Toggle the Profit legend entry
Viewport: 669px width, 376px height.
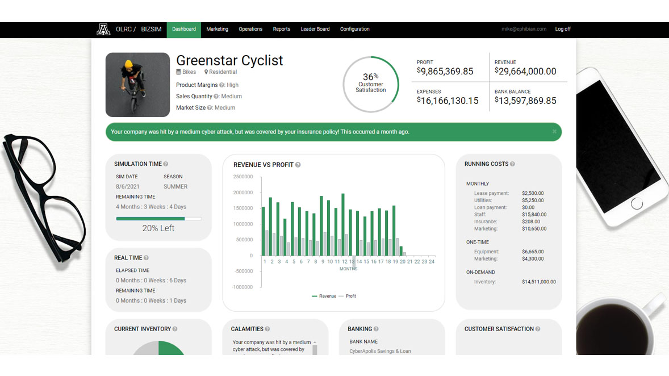(348, 296)
